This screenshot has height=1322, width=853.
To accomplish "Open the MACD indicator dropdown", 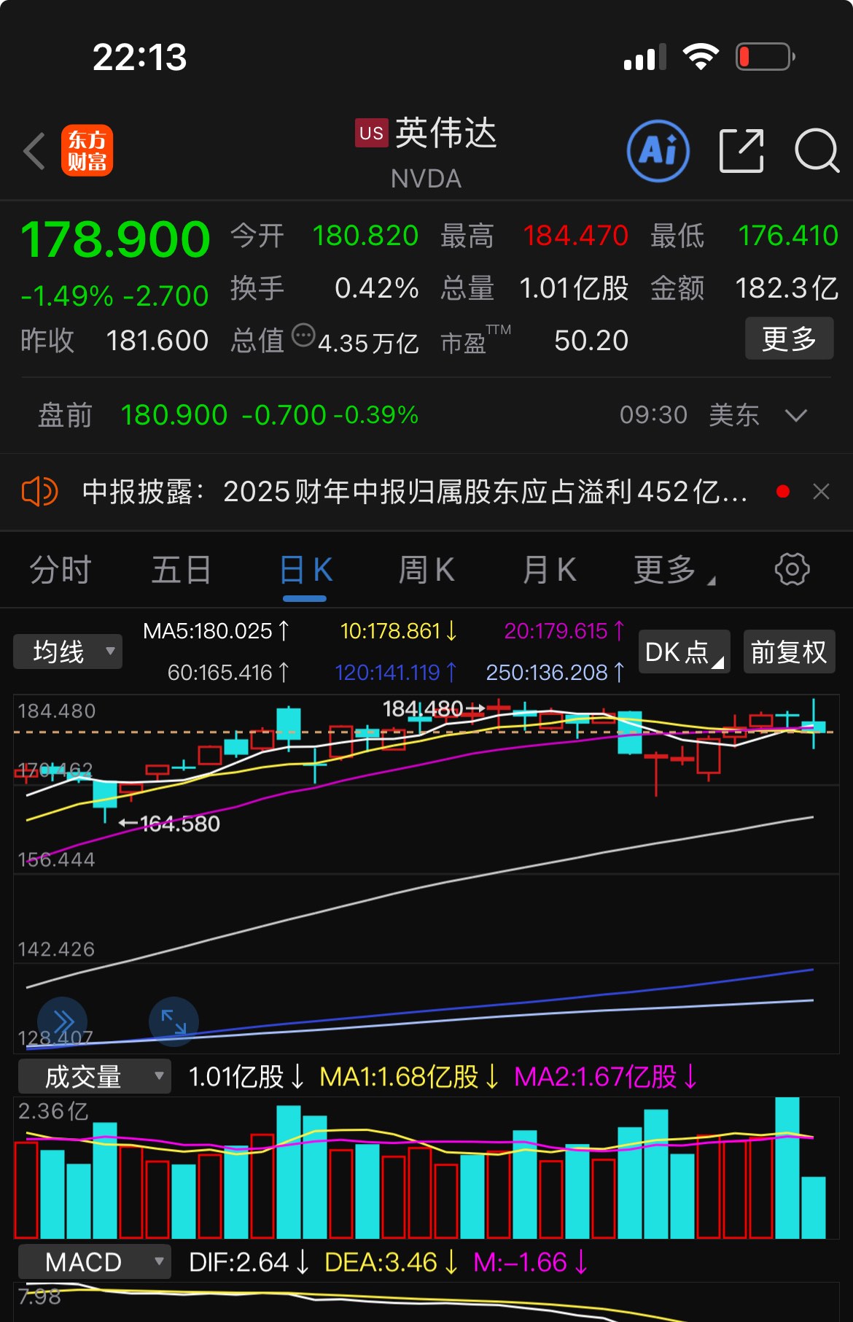I will [95, 1261].
